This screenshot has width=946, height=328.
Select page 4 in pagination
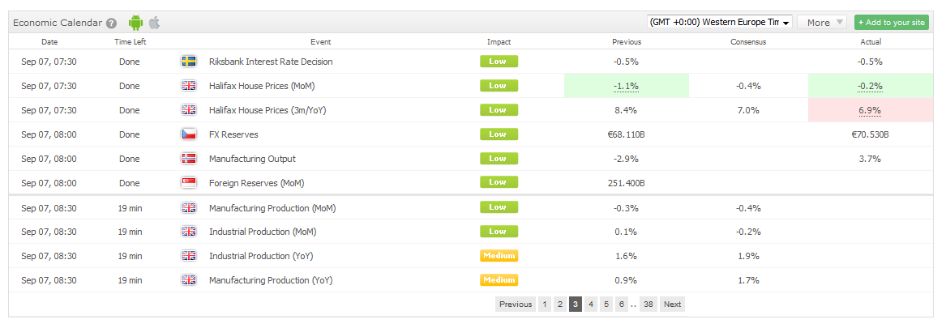591,305
